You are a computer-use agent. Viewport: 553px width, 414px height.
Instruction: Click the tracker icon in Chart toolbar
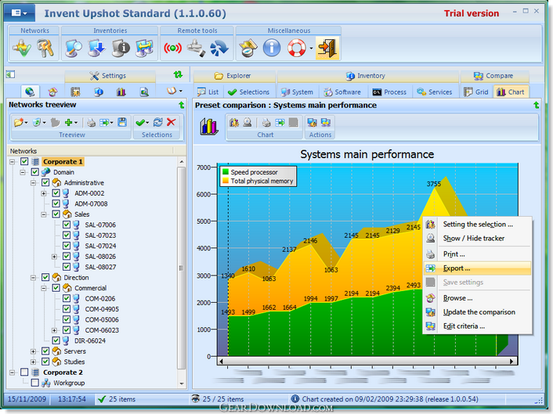click(248, 122)
